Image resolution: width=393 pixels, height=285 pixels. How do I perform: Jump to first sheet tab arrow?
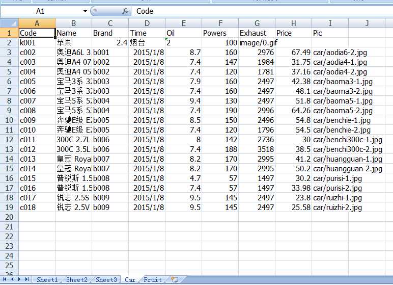click(x=5, y=279)
